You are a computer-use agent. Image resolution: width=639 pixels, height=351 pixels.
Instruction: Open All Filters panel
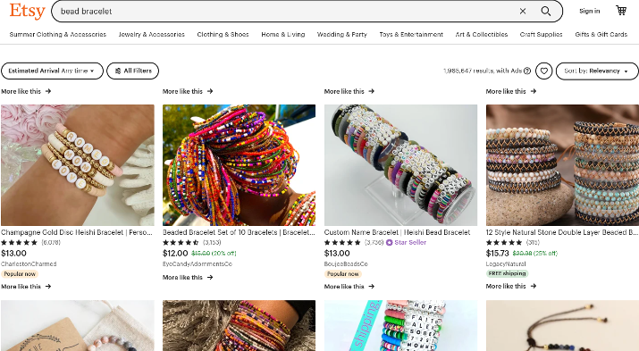[133, 71]
